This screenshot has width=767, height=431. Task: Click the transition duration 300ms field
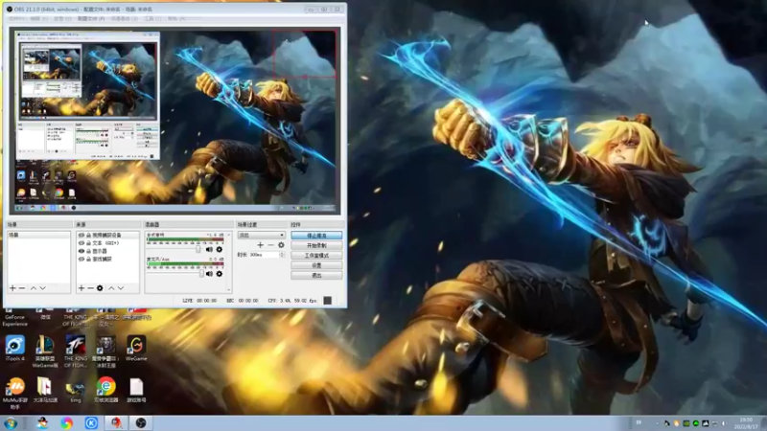[264, 255]
